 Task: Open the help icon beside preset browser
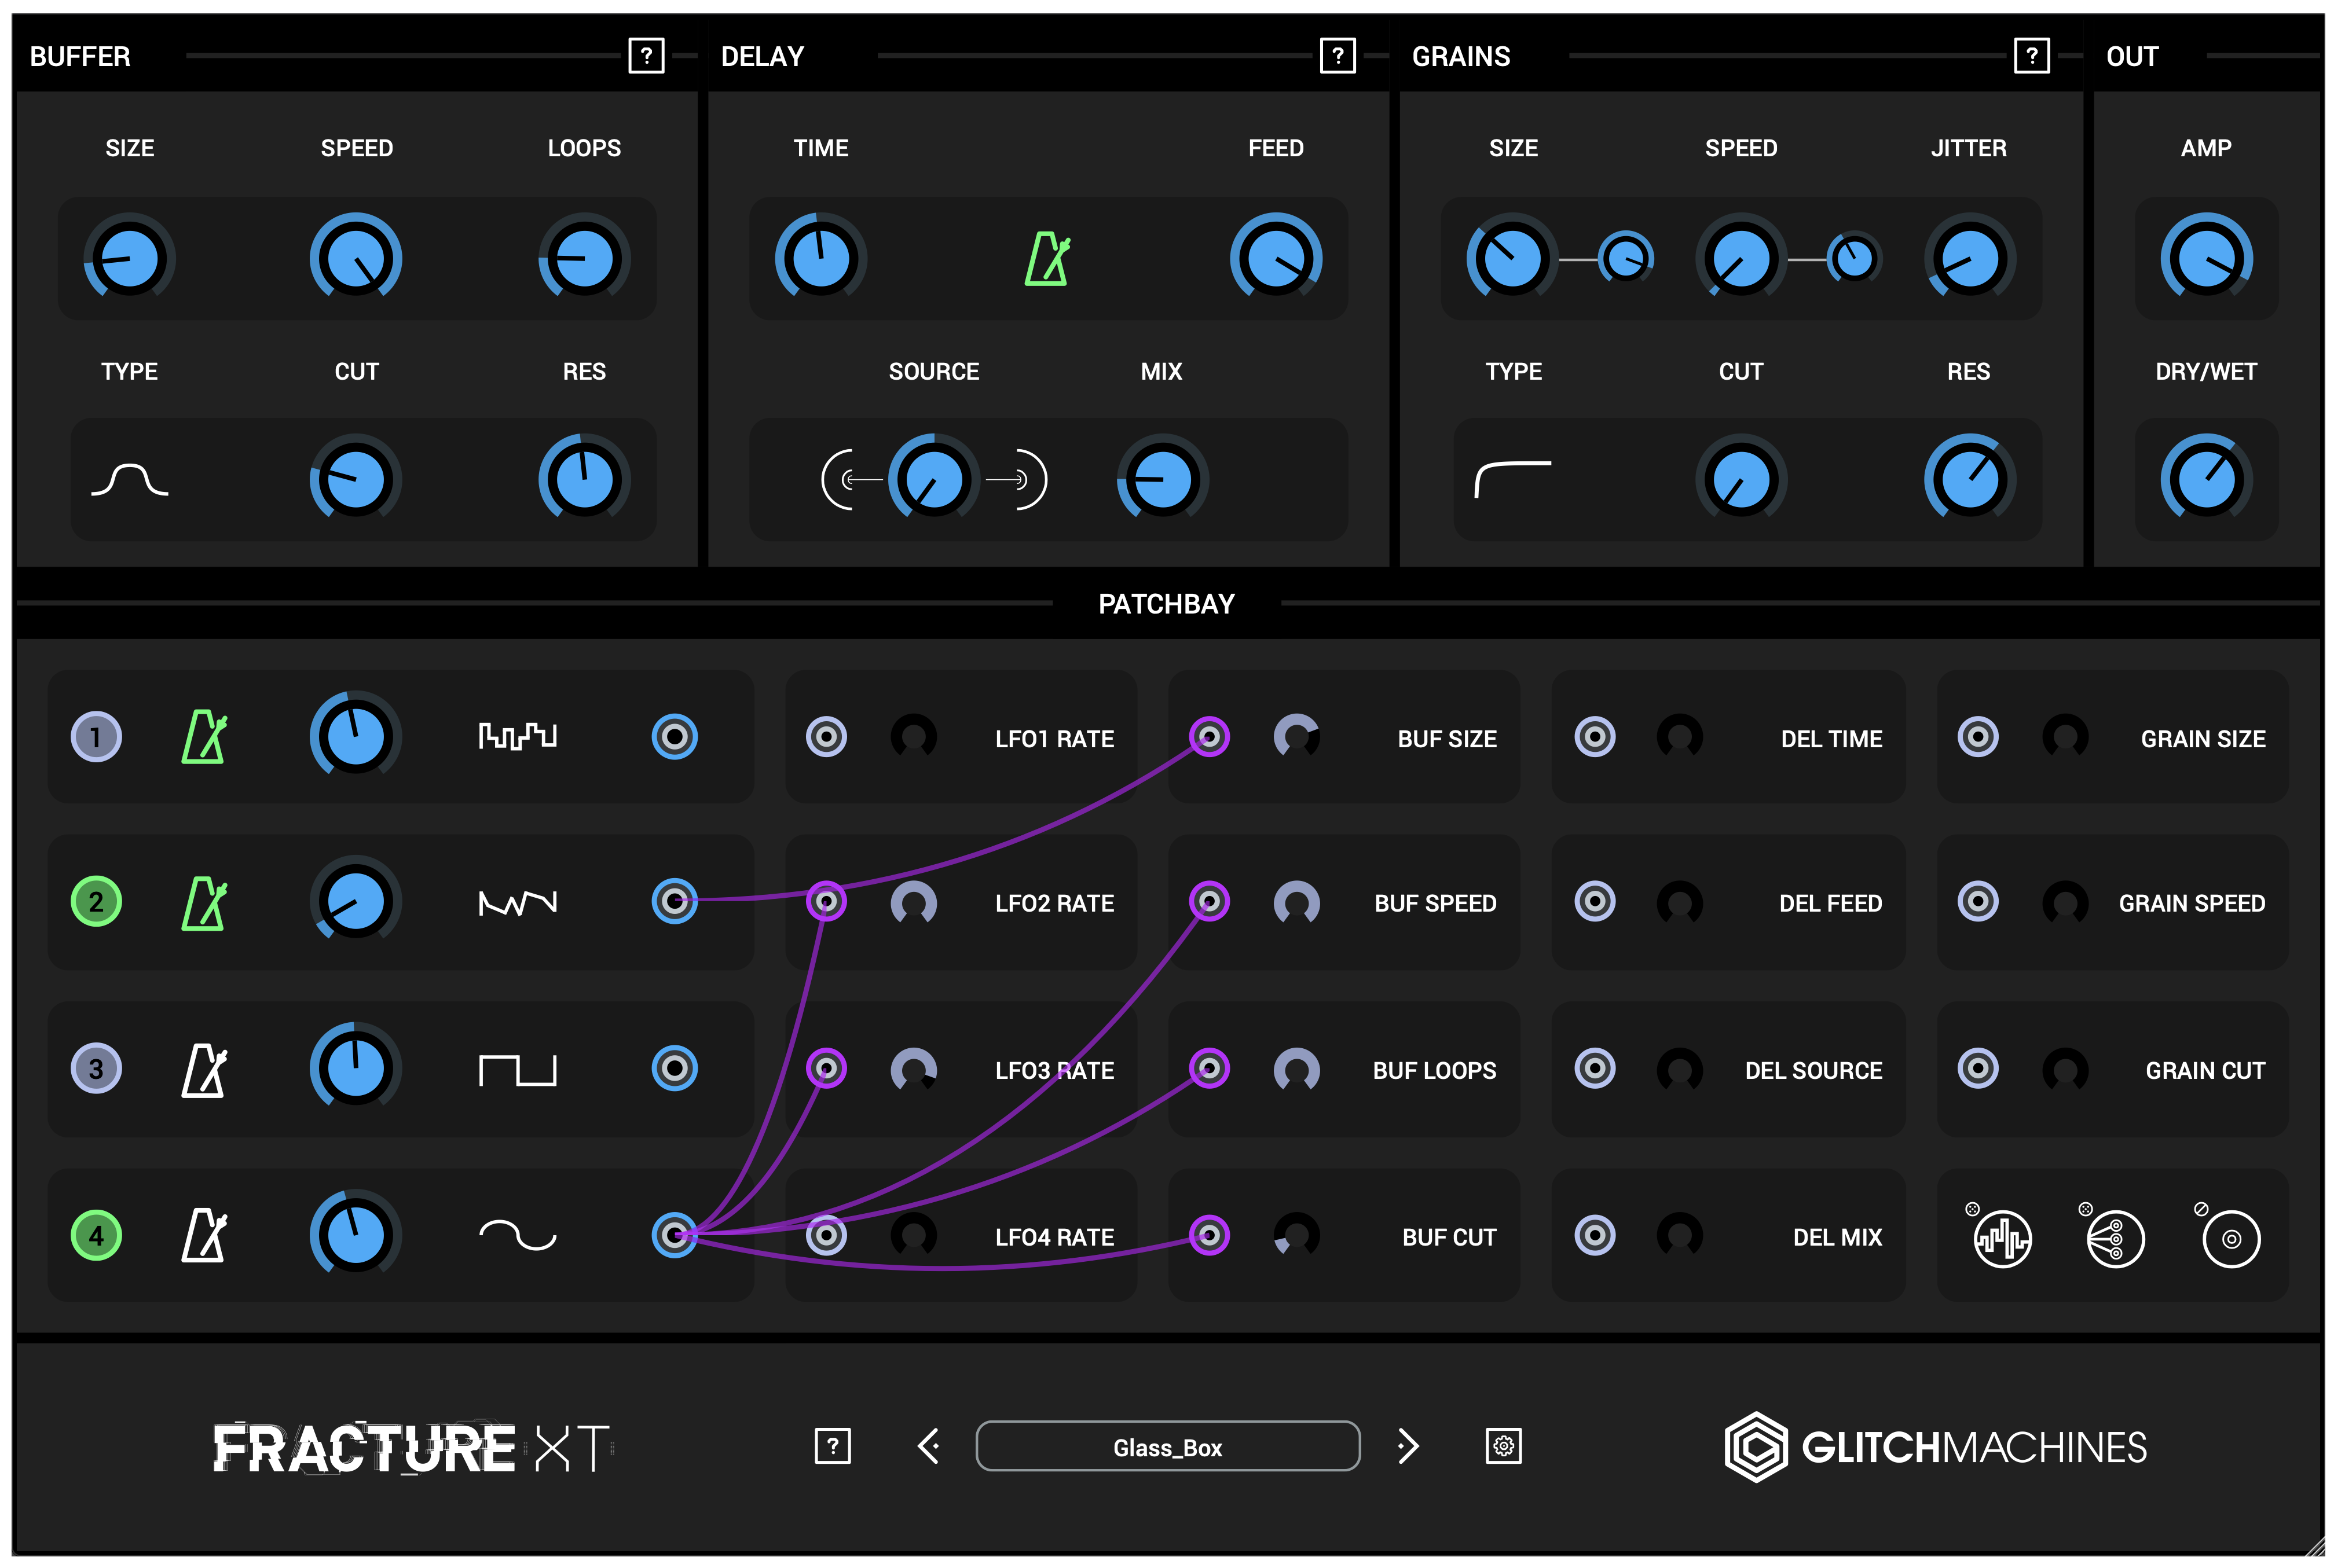click(833, 1446)
